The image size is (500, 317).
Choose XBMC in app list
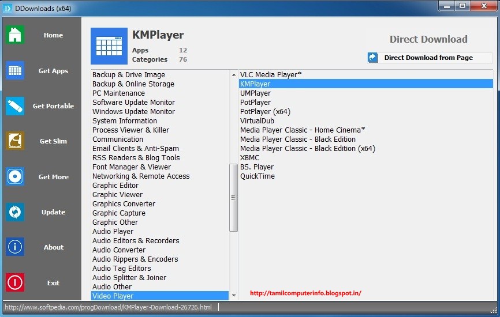pyautogui.click(x=366, y=158)
